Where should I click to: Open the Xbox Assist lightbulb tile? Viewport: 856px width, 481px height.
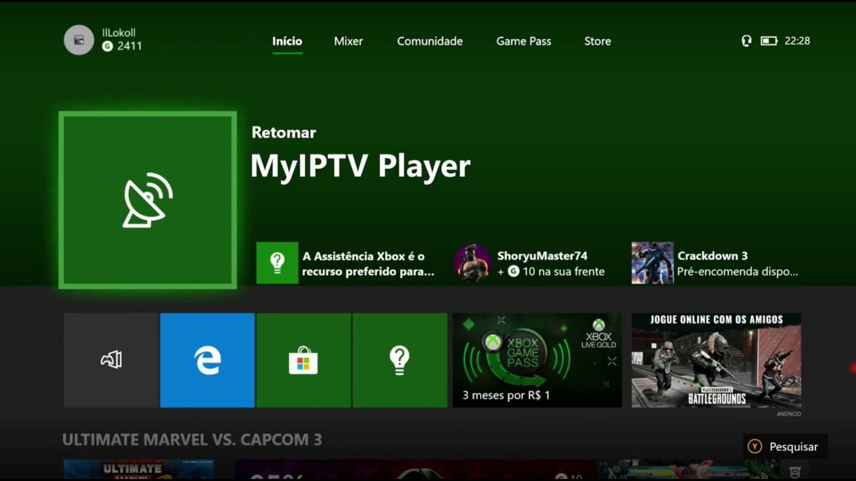400,360
